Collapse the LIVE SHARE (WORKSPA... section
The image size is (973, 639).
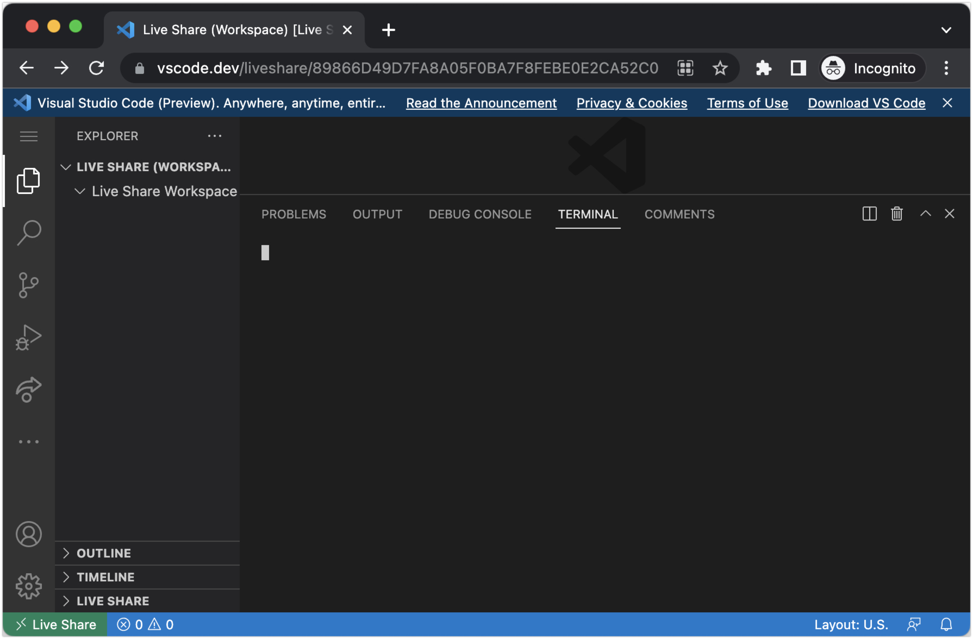click(147, 167)
